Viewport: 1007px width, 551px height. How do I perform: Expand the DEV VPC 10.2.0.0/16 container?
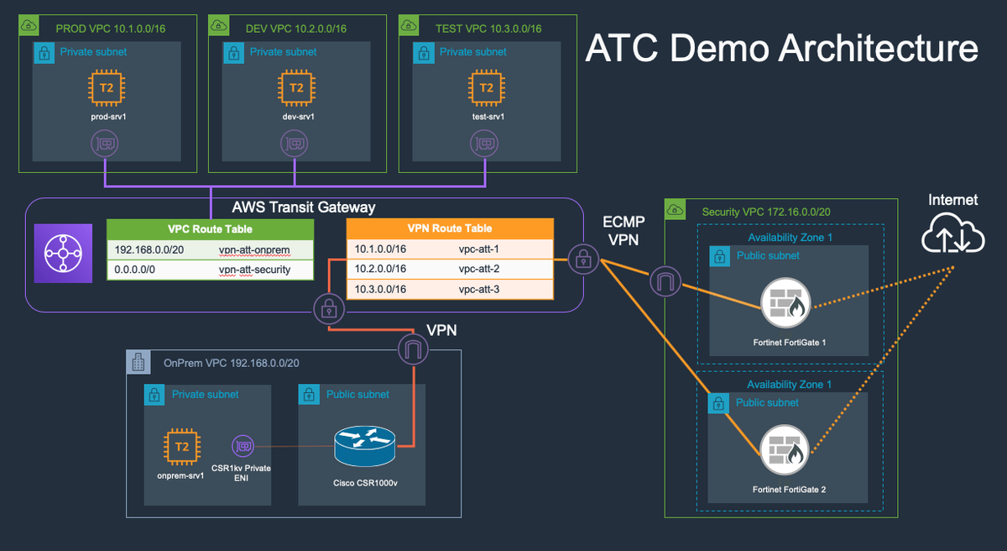pyautogui.click(x=295, y=28)
